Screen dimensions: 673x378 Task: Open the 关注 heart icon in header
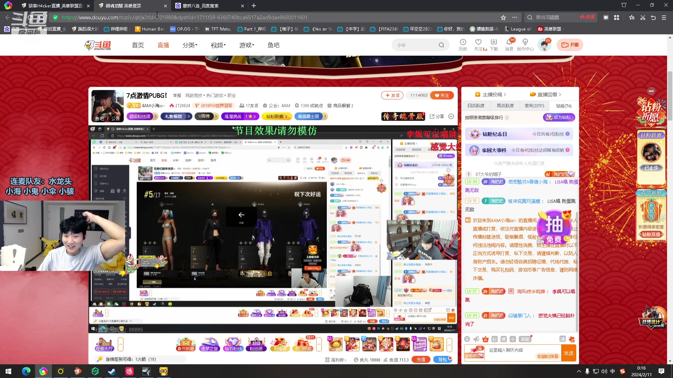479,45
